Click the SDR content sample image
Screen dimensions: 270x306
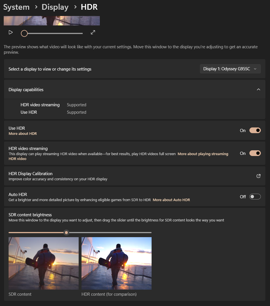click(x=43, y=263)
